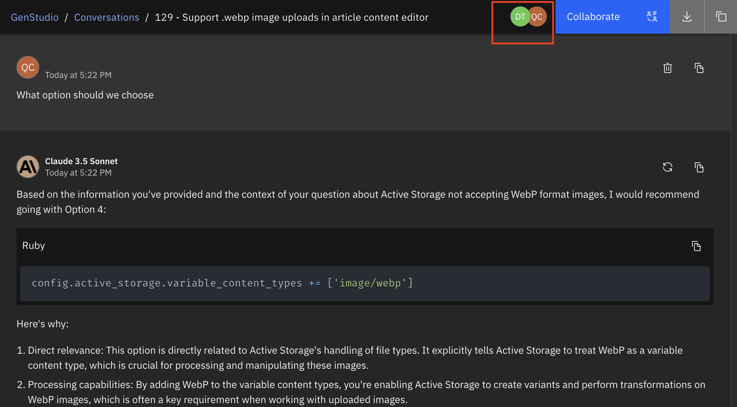Click the vertical scrollbar on right edge
737x407 pixels.
pyautogui.click(x=733, y=215)
